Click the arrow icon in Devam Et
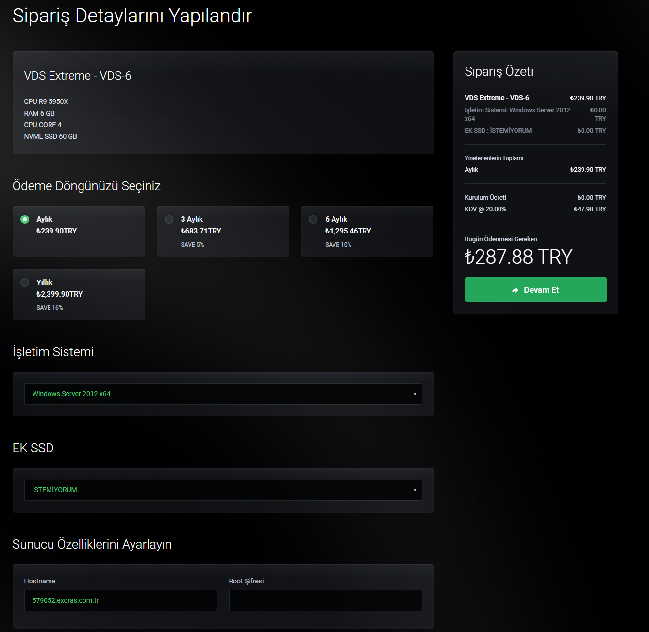This screenshot has width=649, height=632. pos(515,290)
